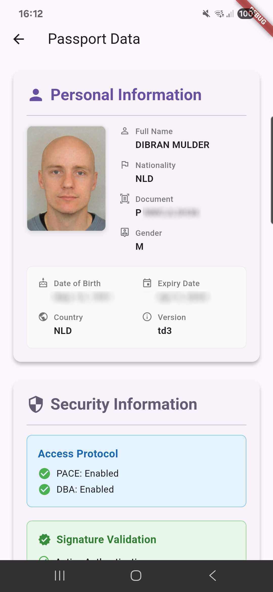Tap the Access Protocol heading

[78, 454]
